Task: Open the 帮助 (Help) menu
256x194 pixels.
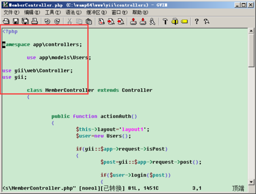Action: pos(140,12)
